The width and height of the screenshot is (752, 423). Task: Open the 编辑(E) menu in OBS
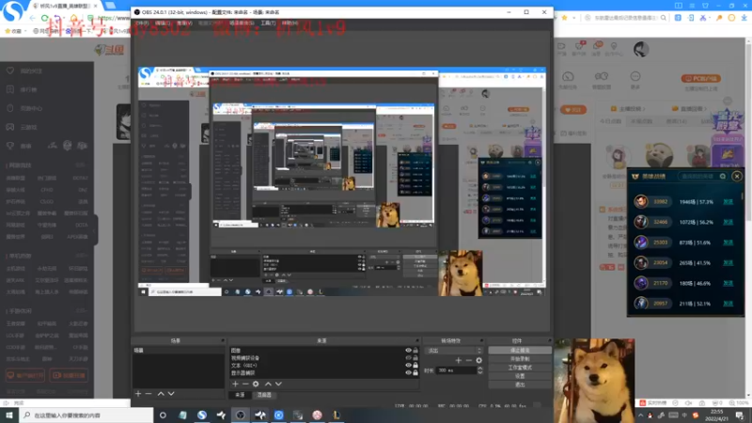point(163,23)
